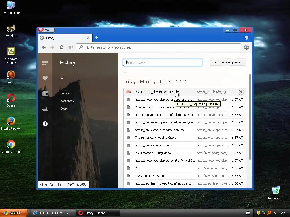The image size is (290, 217).
Task: Click the history list scrollbar
Action: tap(250, 117)
